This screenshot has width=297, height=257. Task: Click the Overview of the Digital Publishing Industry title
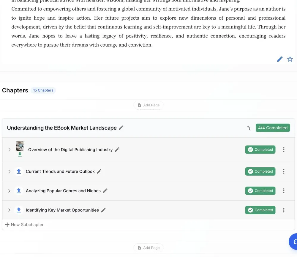70,149
